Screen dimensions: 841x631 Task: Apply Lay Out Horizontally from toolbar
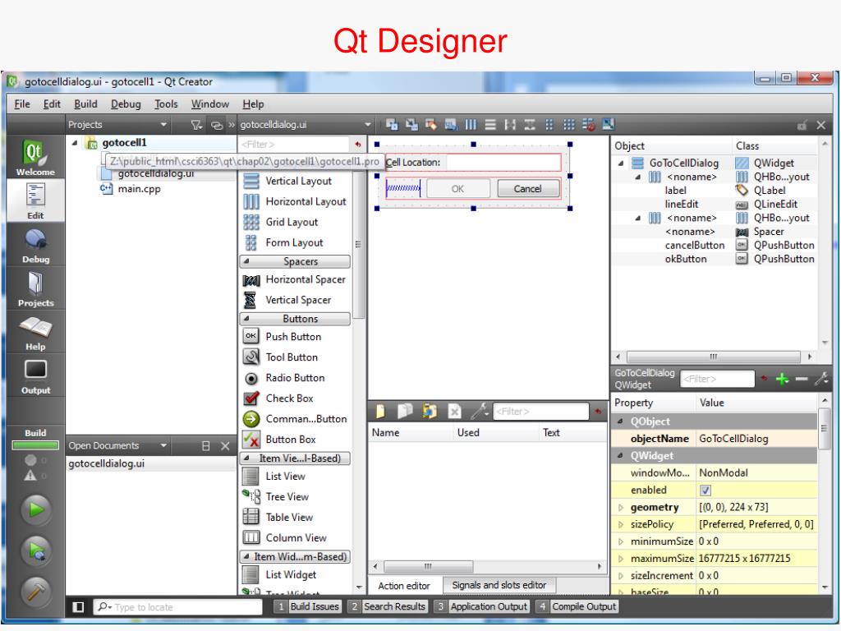pos(471,125)
